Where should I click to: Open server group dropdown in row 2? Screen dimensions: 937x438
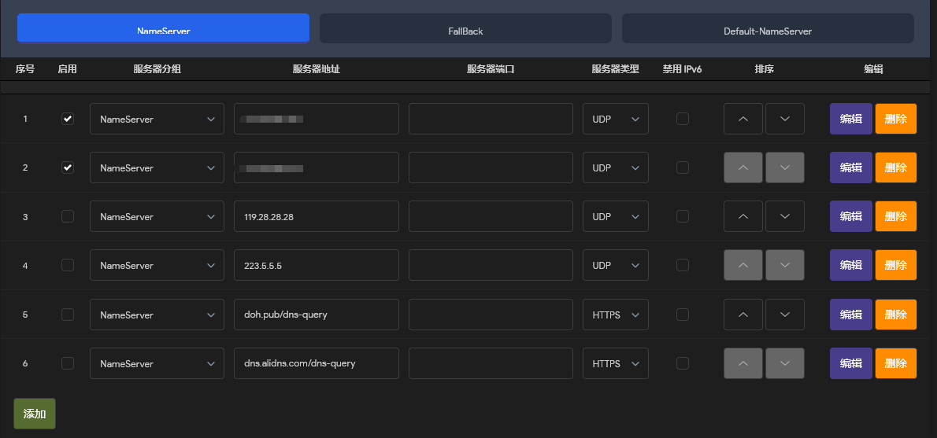pos(157,167)
